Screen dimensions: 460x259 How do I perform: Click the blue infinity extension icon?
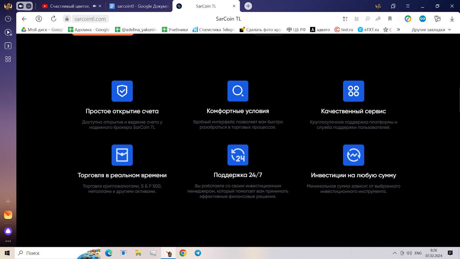423,19
